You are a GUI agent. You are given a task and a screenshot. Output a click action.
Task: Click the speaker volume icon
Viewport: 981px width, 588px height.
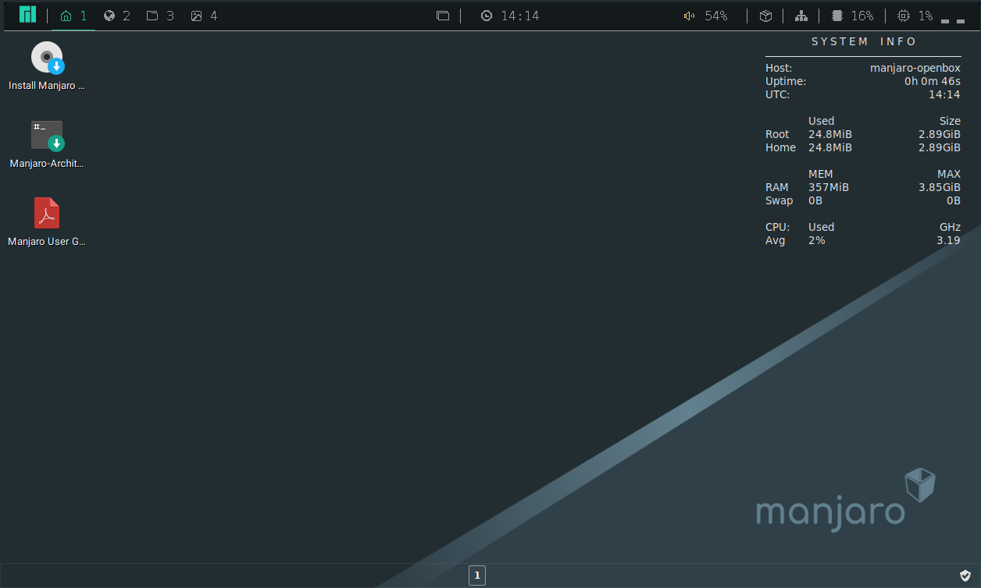pyautogui.click(x=689, y=16)
